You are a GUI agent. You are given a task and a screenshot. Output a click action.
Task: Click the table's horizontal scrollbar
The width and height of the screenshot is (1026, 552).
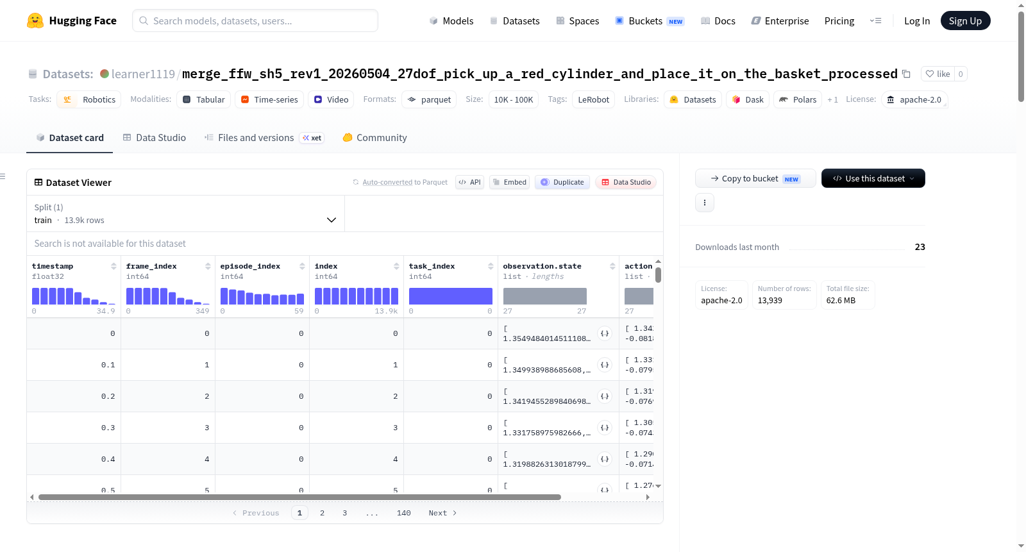tap(299, 497)
